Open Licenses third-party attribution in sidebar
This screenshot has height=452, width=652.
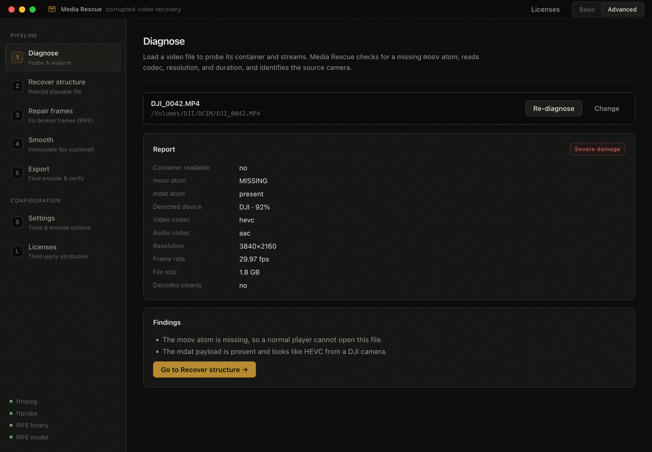(x=63, y=251)
